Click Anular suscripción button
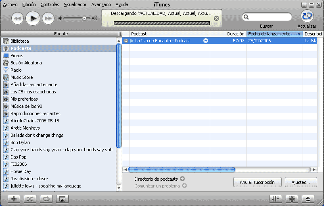This screenshot has width=324, height=206. [257, 182]
